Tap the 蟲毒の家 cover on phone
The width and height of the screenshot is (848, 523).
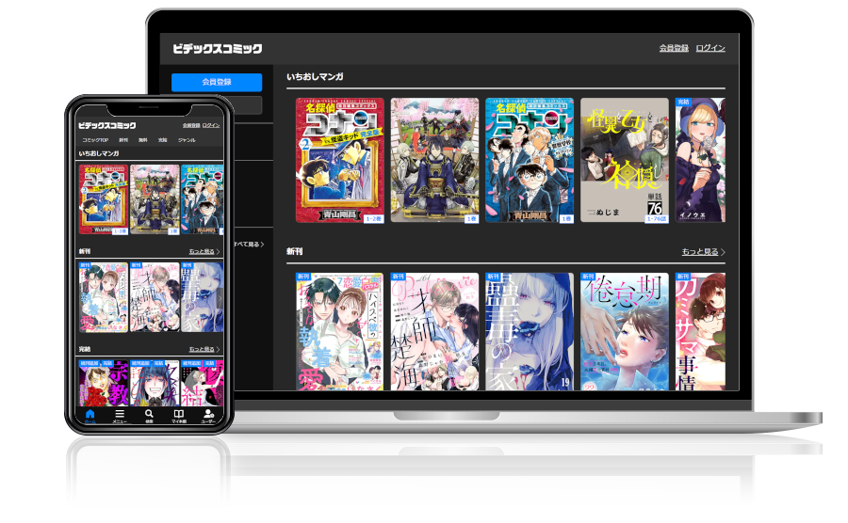pyautogui.click(x=203, y=297)
